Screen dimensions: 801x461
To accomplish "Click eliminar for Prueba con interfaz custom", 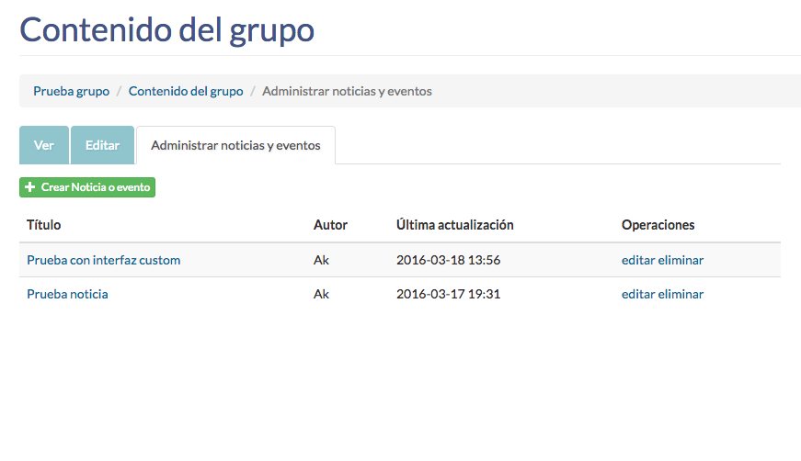I will click(681, 260).
